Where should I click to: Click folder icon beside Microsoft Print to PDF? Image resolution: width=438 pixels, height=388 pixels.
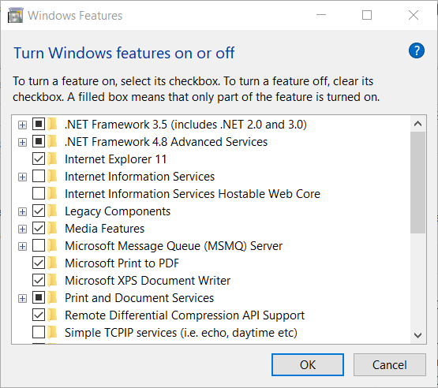click(x=52, y=263)
